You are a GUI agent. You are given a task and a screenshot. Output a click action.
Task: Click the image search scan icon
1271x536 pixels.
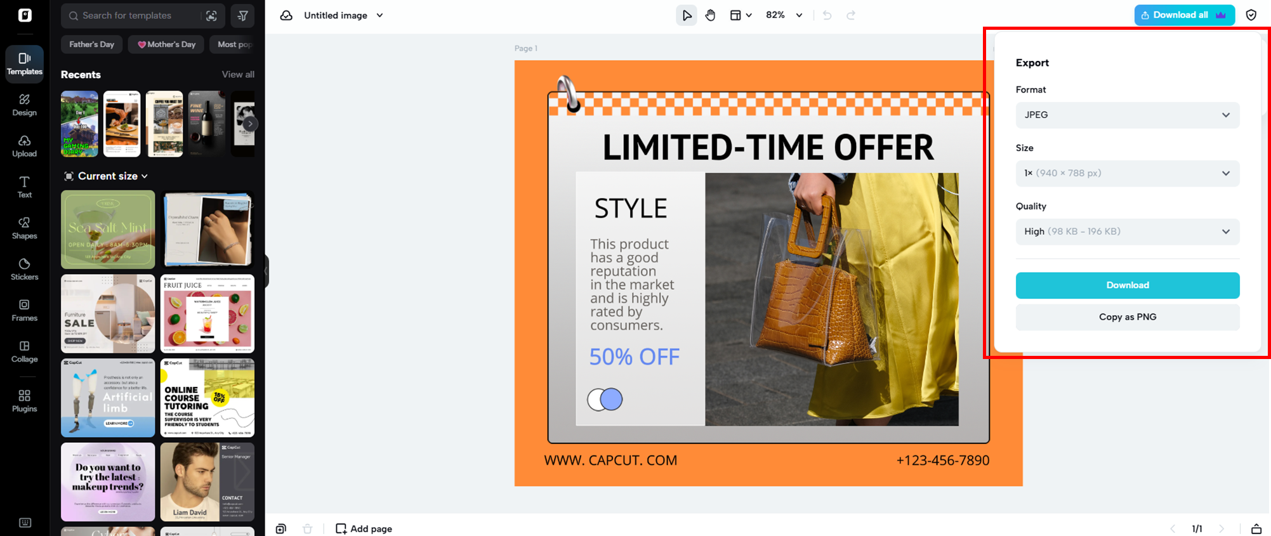click(211, 16)
